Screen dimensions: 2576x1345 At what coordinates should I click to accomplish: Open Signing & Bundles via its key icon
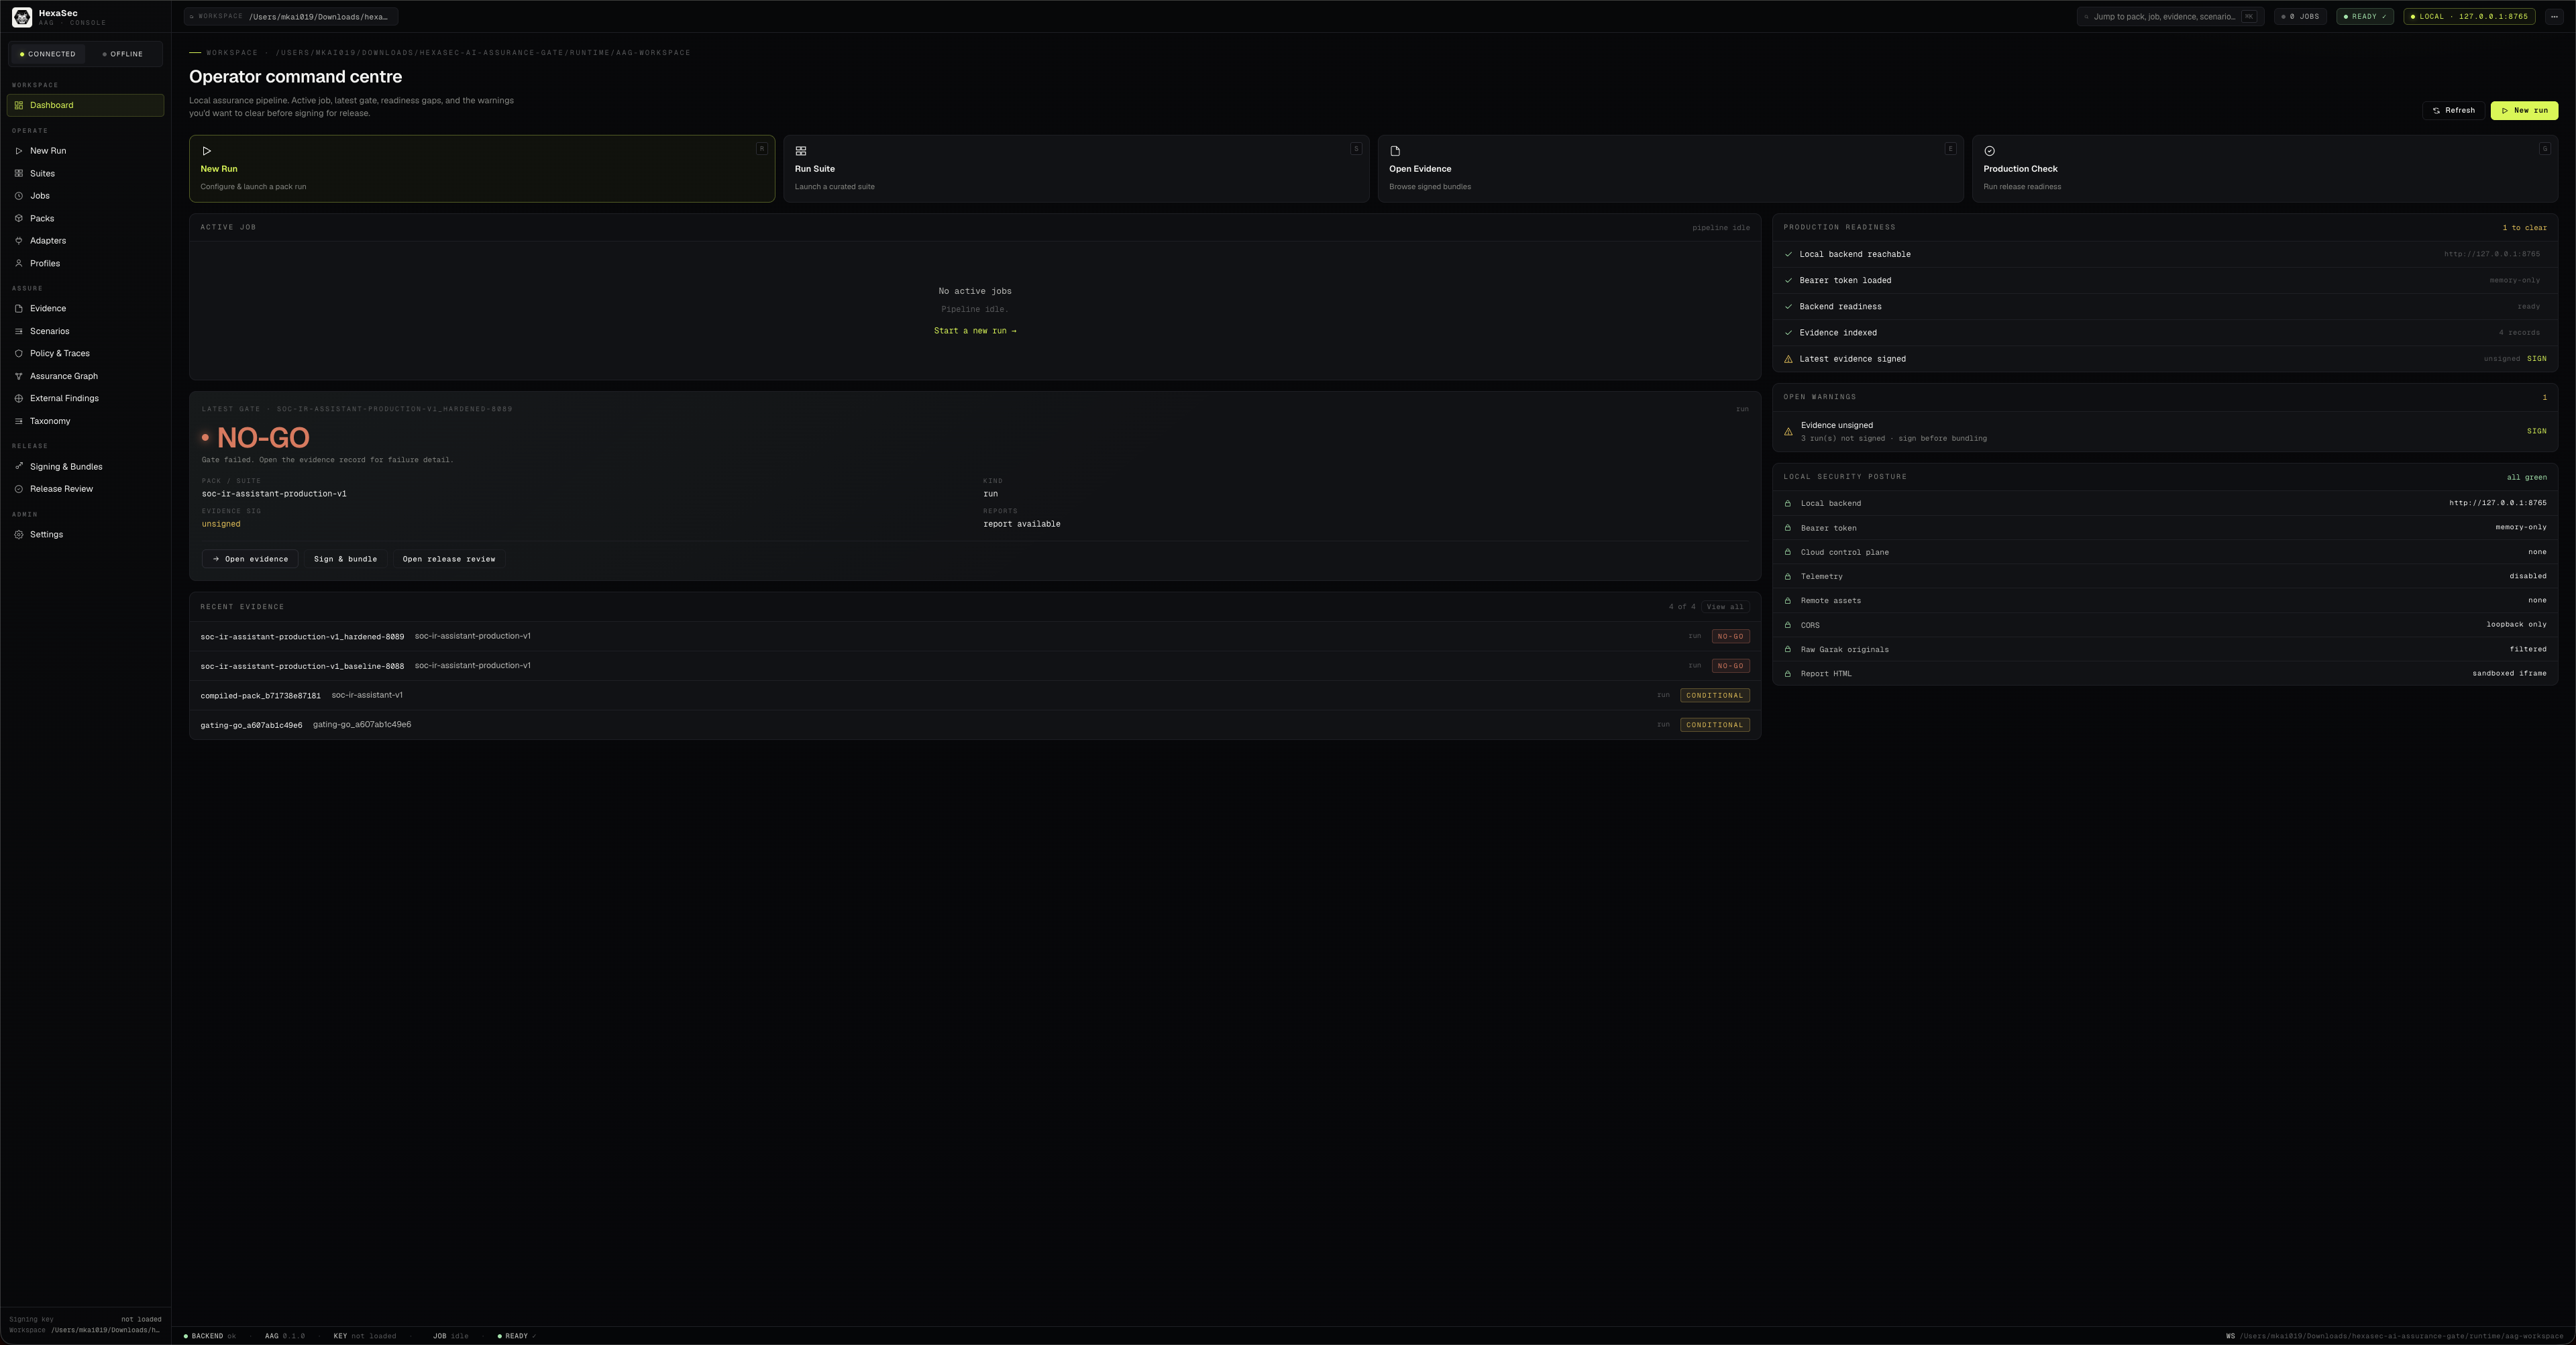[18, 467]
